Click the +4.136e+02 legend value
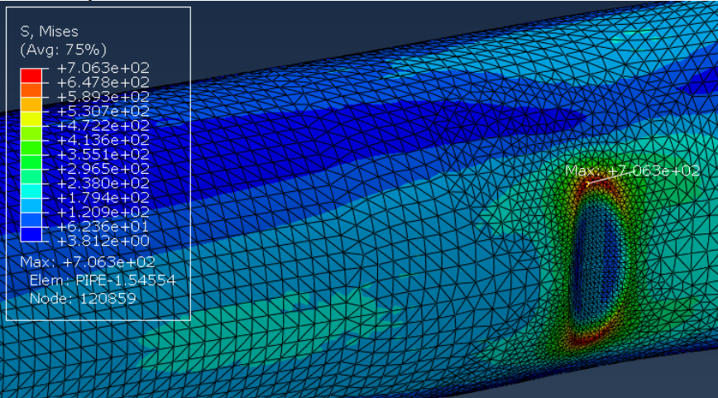718x398 pixels. pos(103,140)
